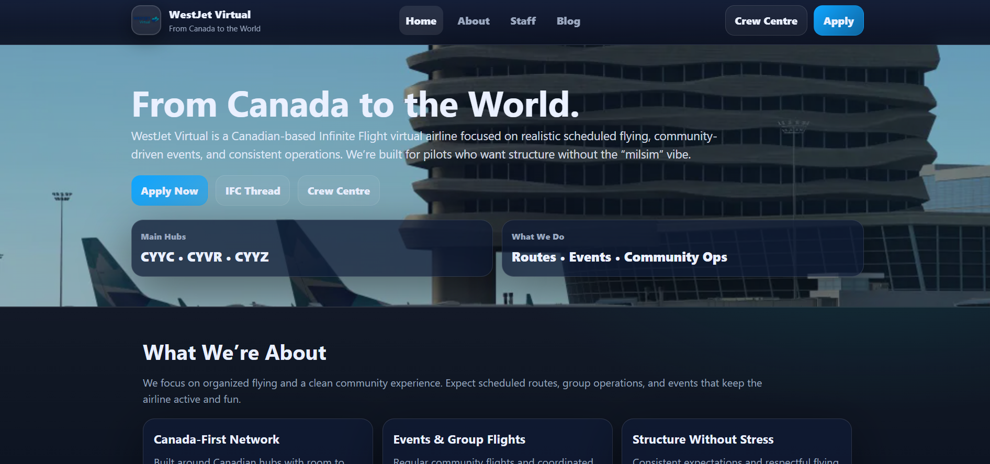Open the Staff nav item
This screenshot has height=464, width=990.
point(523,21)
